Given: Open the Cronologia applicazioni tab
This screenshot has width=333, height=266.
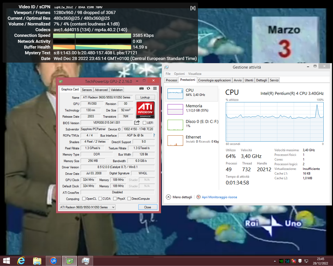Looking at the screenshot, I should [x=214, y=80].
